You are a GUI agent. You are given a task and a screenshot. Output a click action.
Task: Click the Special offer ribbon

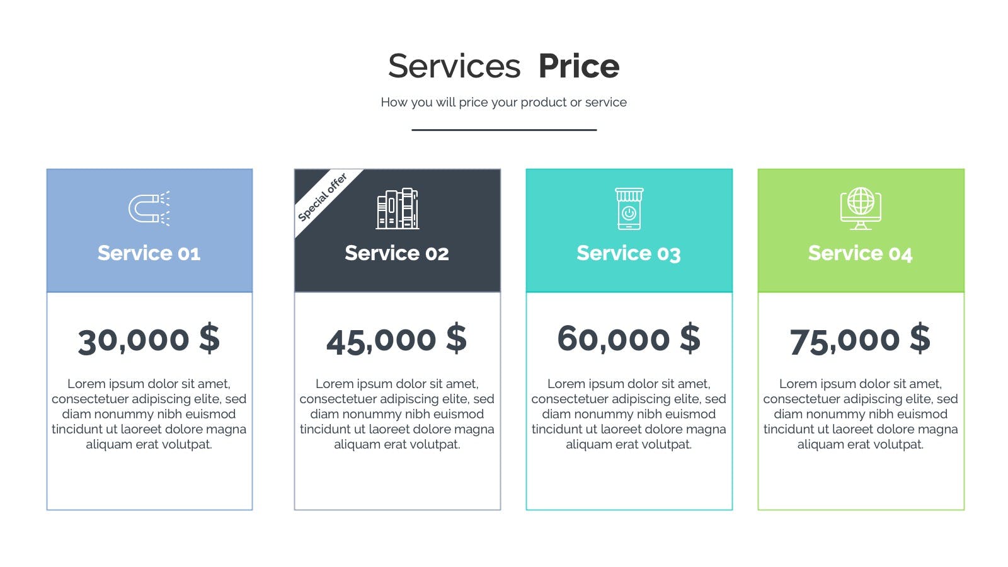[323, 197]
